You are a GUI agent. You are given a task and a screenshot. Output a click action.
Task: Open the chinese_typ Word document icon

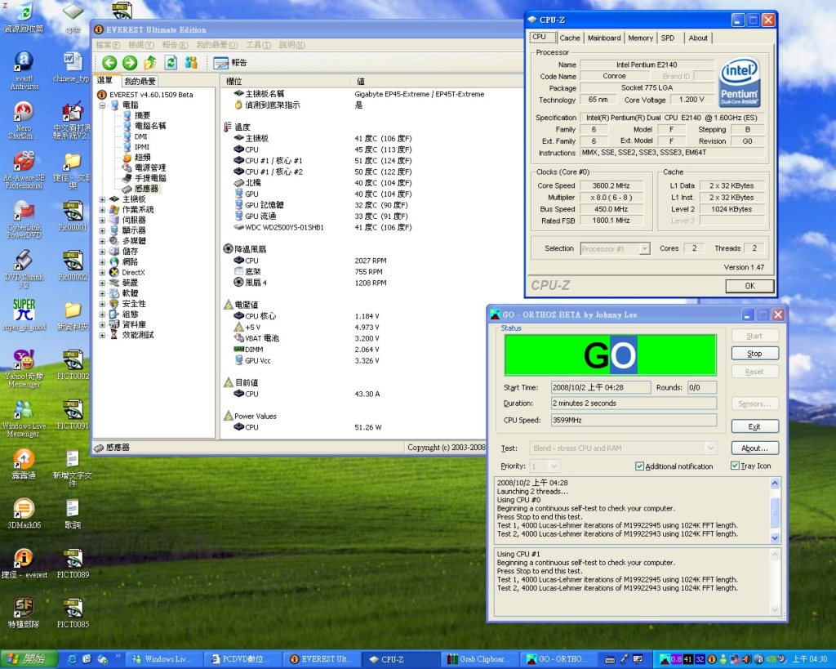tap(73, 67)
